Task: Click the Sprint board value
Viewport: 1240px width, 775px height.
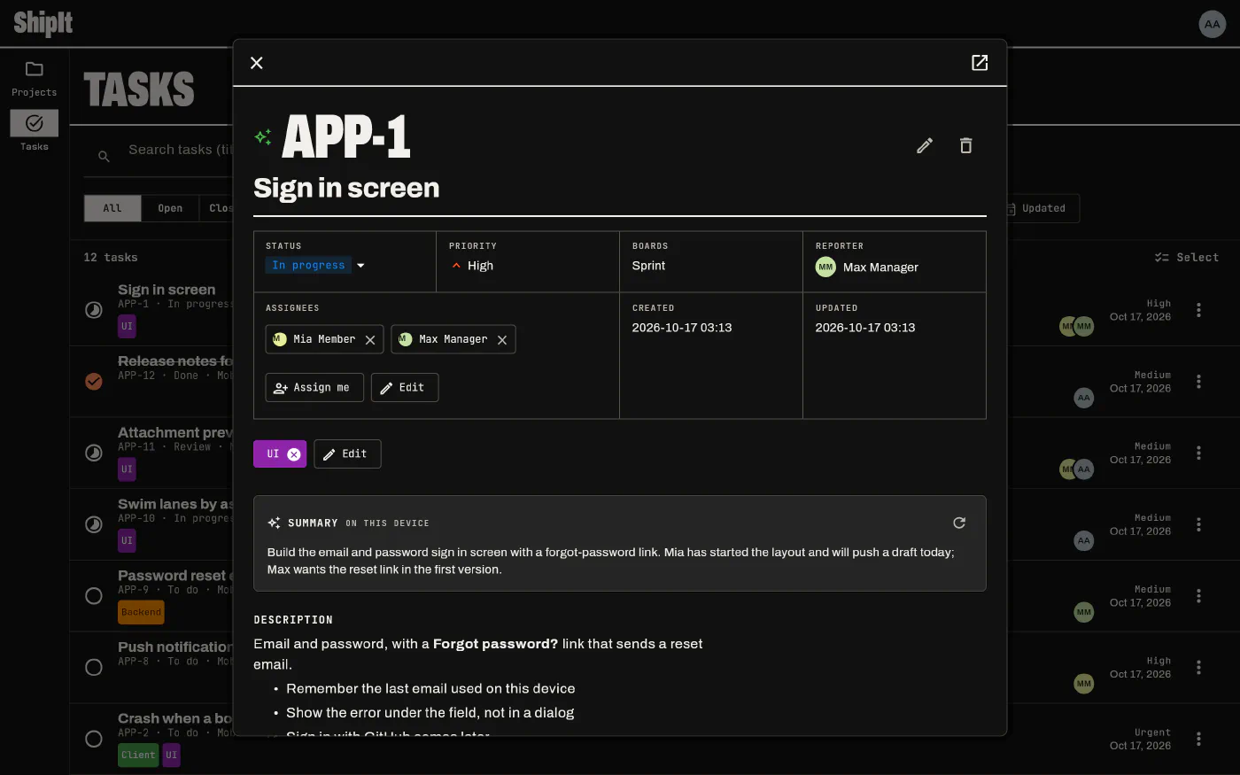Action: tap(648, 266)
